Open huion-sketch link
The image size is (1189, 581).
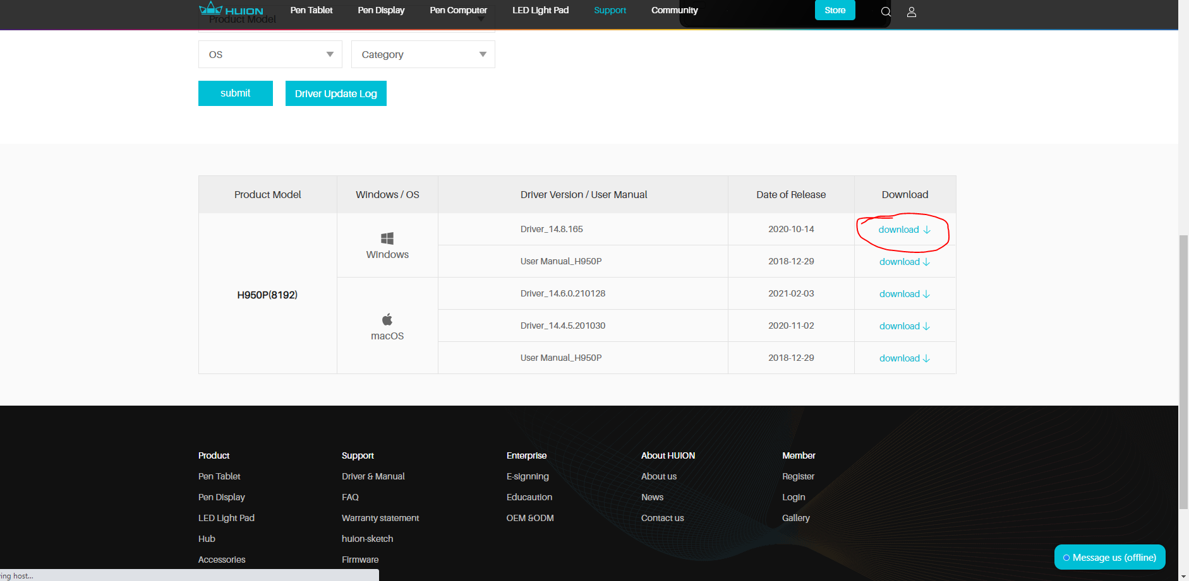click(367, 539)
